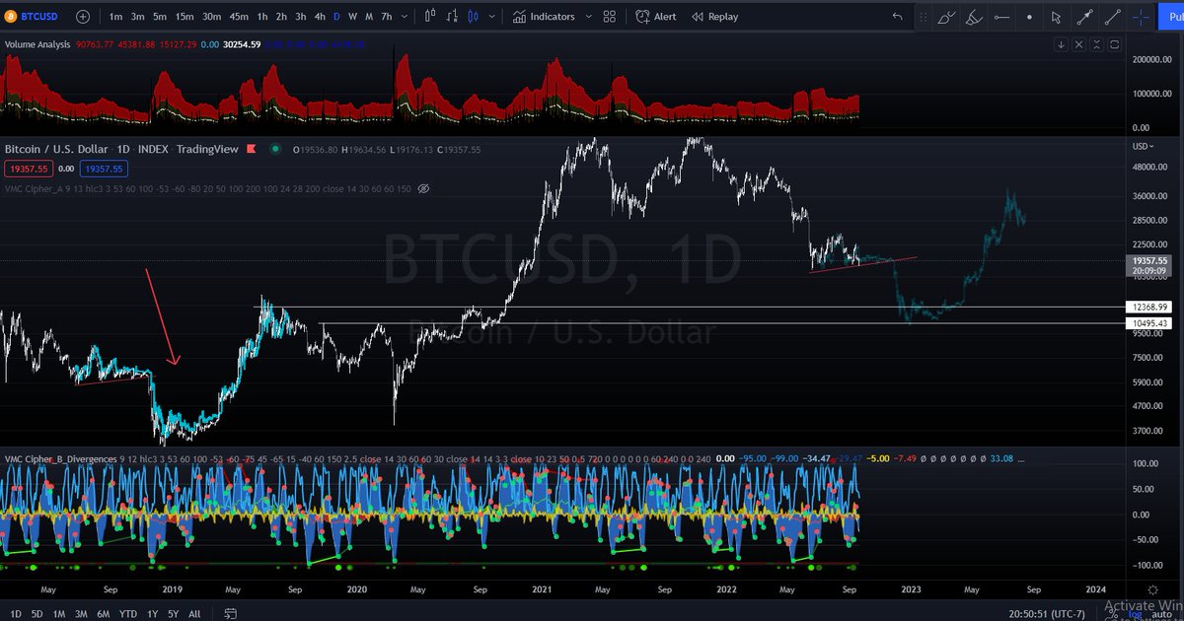Choose the candles chart style icon
Image resolution: width=1184 pixels, height=621 pixels.
(472, 17)
